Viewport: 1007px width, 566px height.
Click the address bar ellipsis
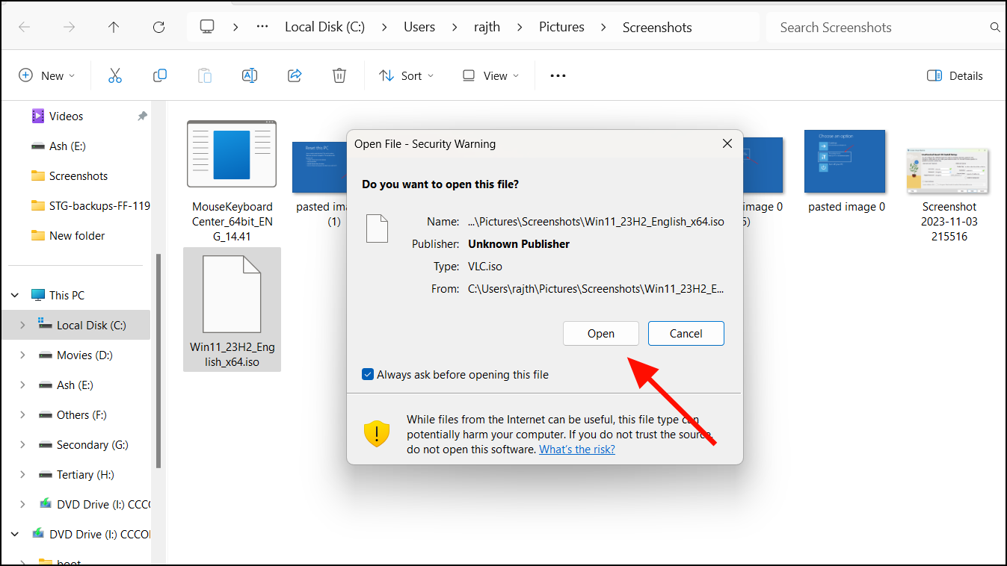(262, 27)
